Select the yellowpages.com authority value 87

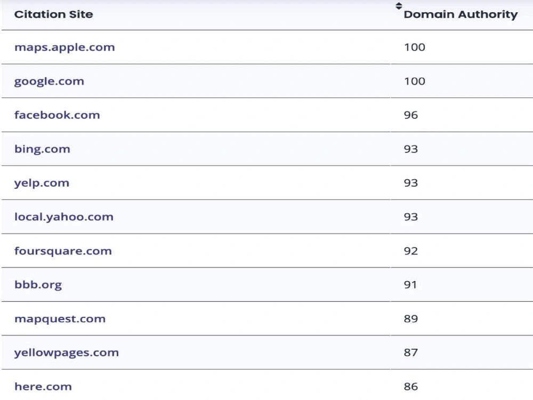point(410,353)
